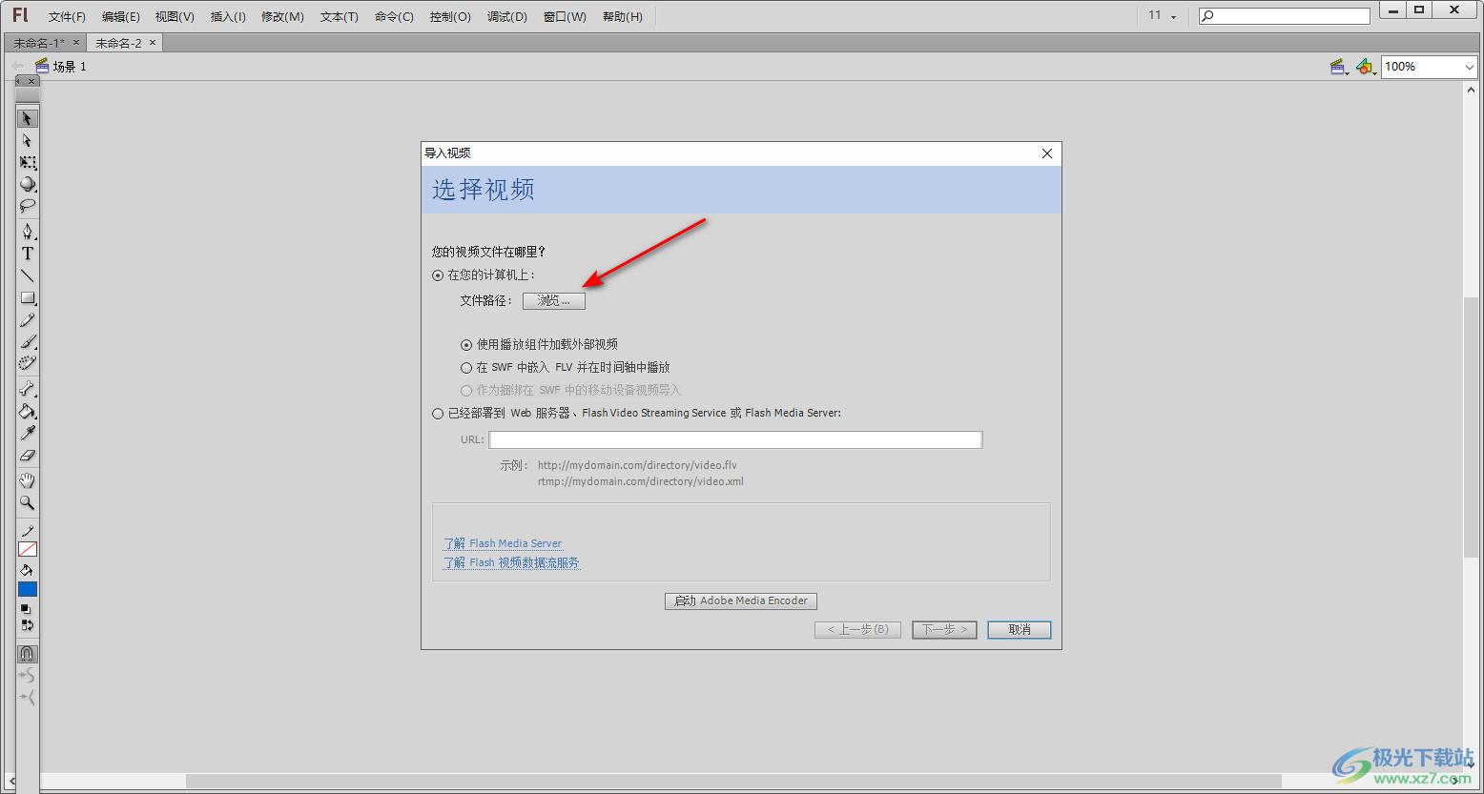
Task: Open the 编辑(E) menu
Action: pos(121,17)
